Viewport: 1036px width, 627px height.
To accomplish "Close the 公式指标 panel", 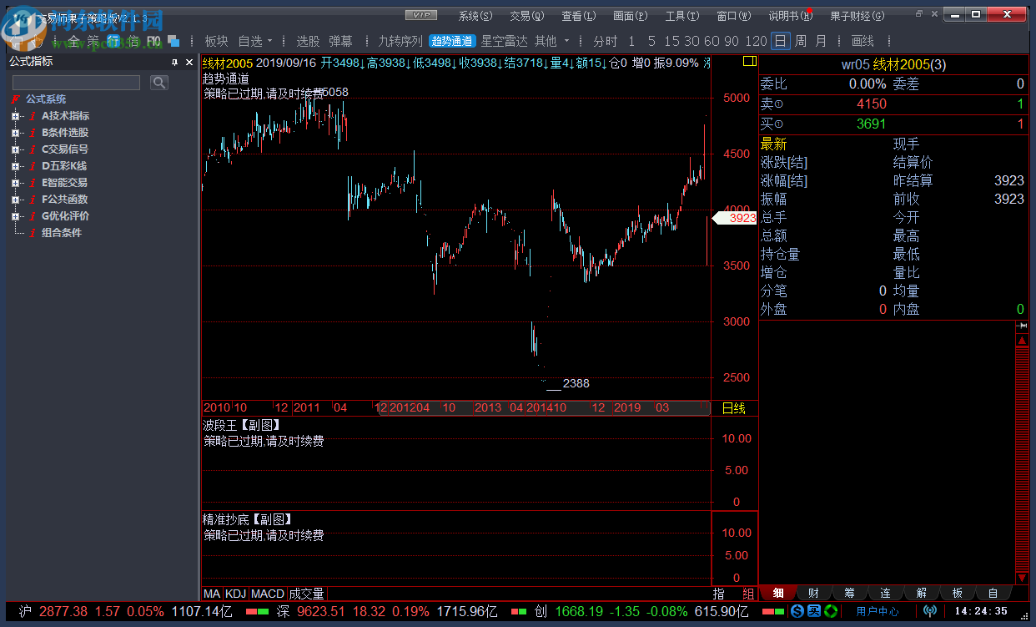I will [189, 62].
